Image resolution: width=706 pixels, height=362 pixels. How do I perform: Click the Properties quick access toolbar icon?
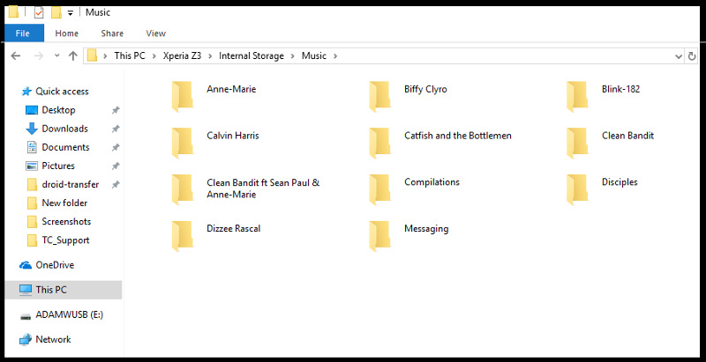(x=39, y=12)
